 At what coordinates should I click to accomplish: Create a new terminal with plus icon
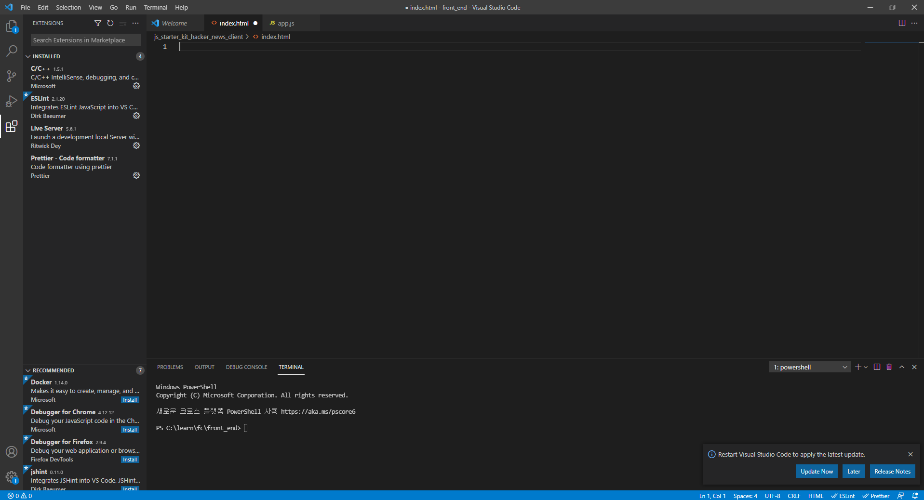click(x=858, y=367)
